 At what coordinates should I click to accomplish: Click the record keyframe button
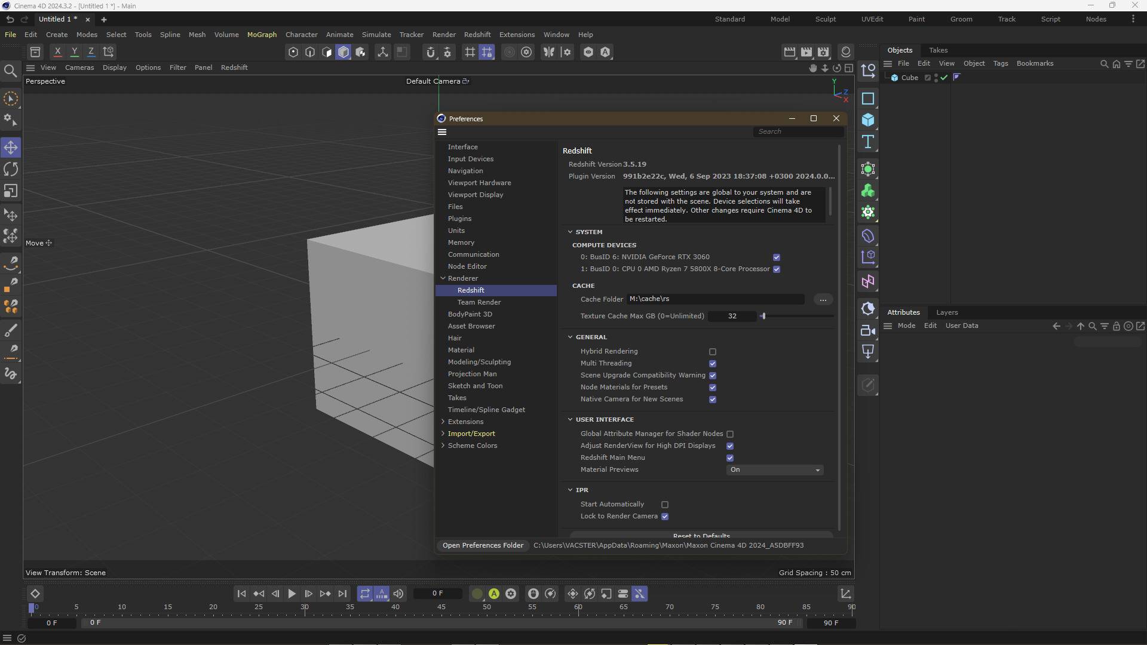pyautogui.click(x=477, y=594)
